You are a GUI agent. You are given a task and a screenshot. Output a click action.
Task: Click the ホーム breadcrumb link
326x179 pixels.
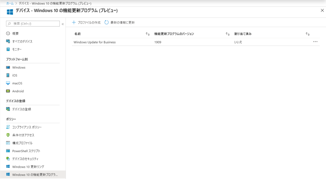point(10,3)
